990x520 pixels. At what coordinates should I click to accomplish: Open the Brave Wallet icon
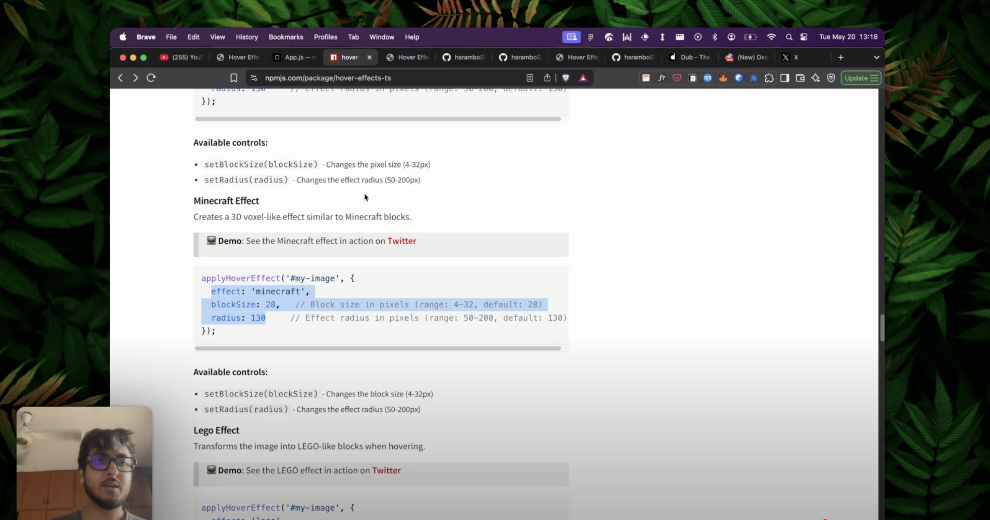[x=800, y=78]
